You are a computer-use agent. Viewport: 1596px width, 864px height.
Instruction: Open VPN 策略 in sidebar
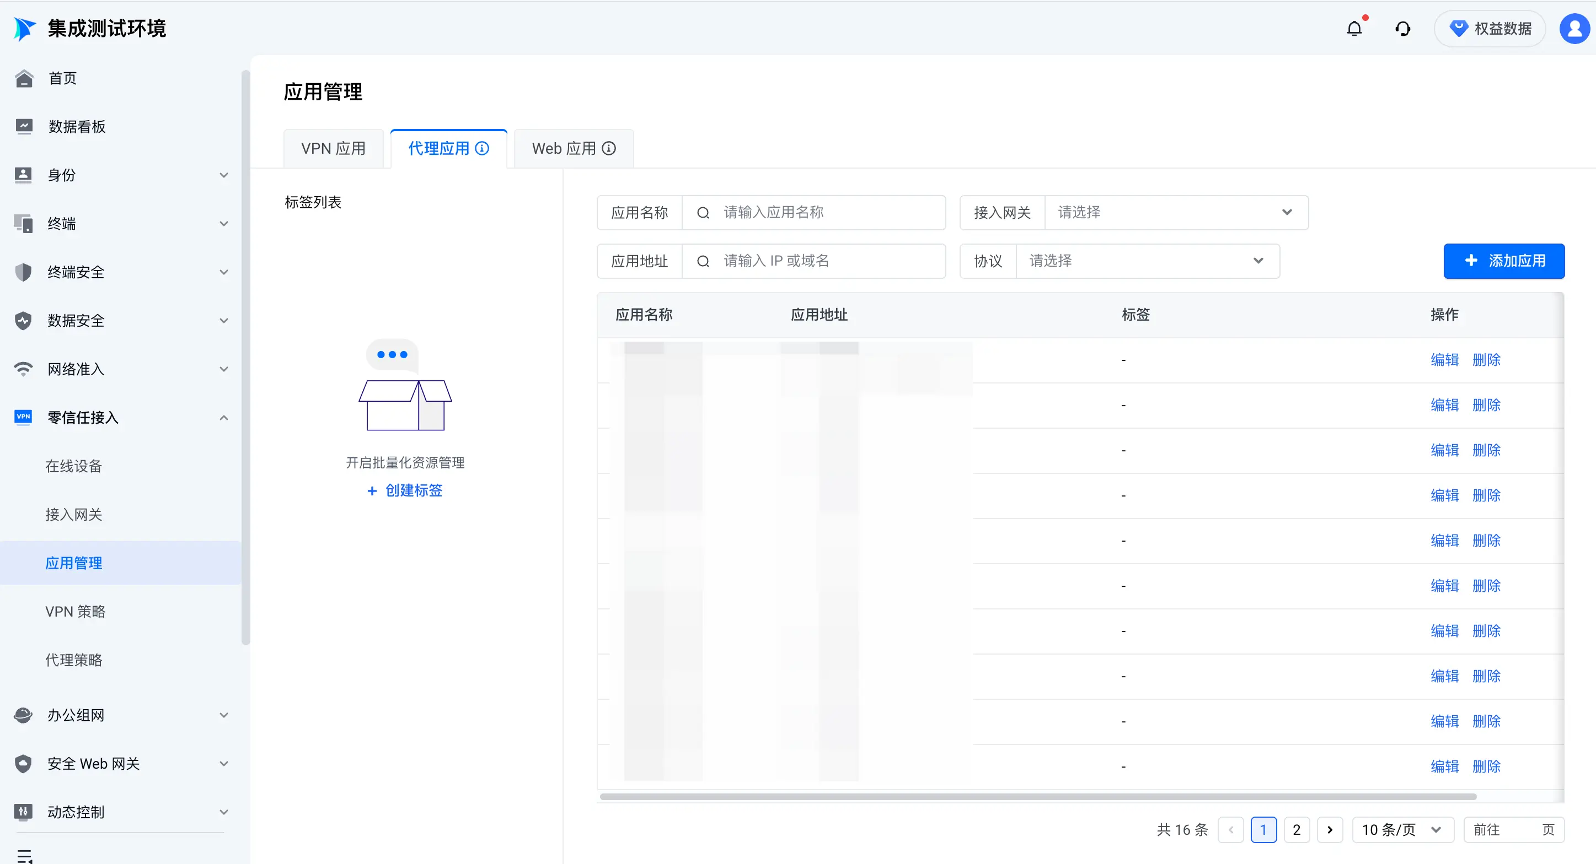point(75,612)
